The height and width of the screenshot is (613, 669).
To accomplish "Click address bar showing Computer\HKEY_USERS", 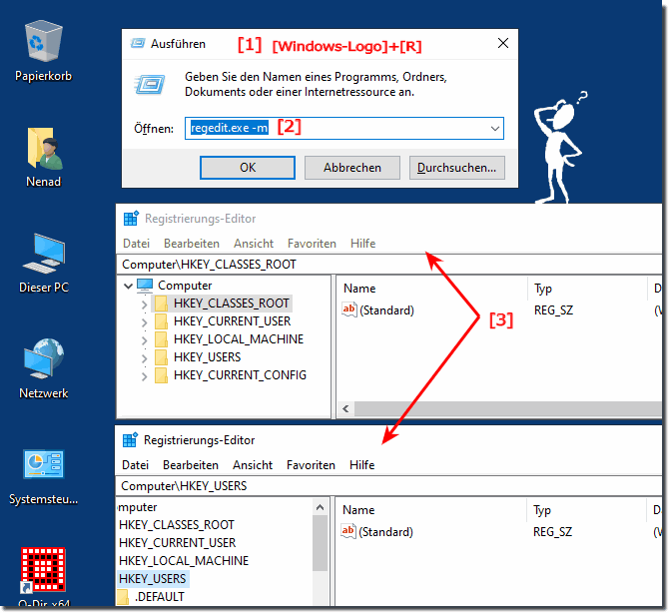I will (x=388, y=486).
